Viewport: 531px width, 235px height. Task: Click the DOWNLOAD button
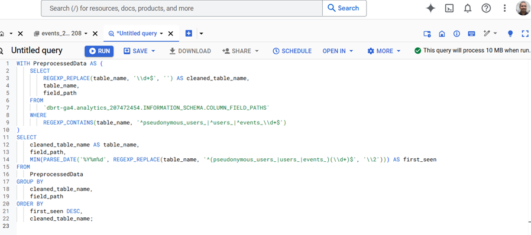point(190,51)
